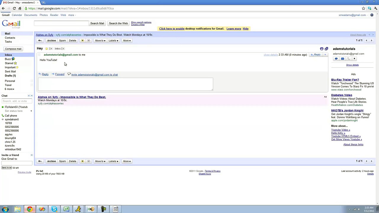Click the top Spam button
Image resolution: width=379 pixels, height=213 pixels.
(x=62, y=41)
